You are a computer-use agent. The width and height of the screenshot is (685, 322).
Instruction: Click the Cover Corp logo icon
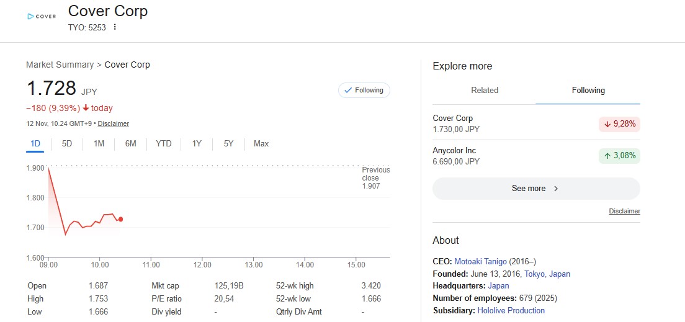[x=42, y=16]
